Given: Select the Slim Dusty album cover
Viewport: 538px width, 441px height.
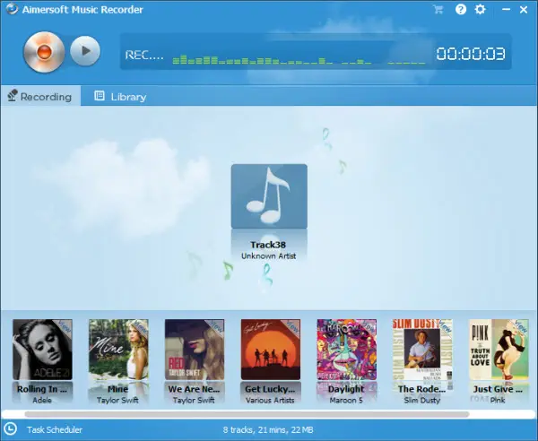Looking at the screenshot, I should click(422, 350).
